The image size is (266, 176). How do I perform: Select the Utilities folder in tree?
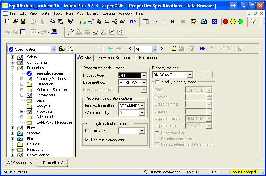coord(33,144)
